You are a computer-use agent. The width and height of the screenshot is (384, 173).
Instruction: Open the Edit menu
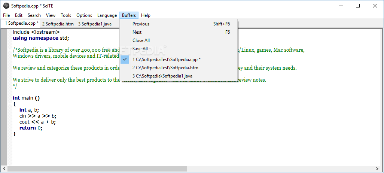pyautogui.click(x=19, y=15)
